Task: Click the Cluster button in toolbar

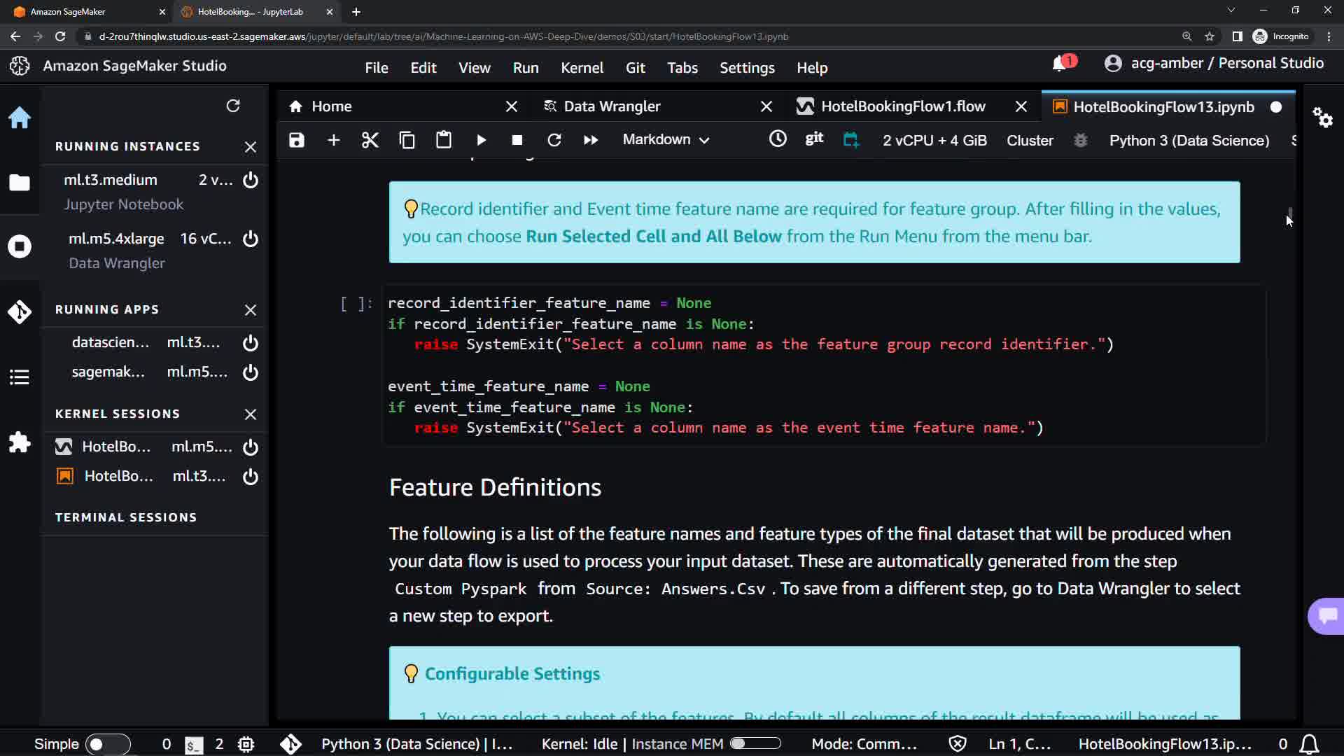Action: click(x=1030, y=140)
